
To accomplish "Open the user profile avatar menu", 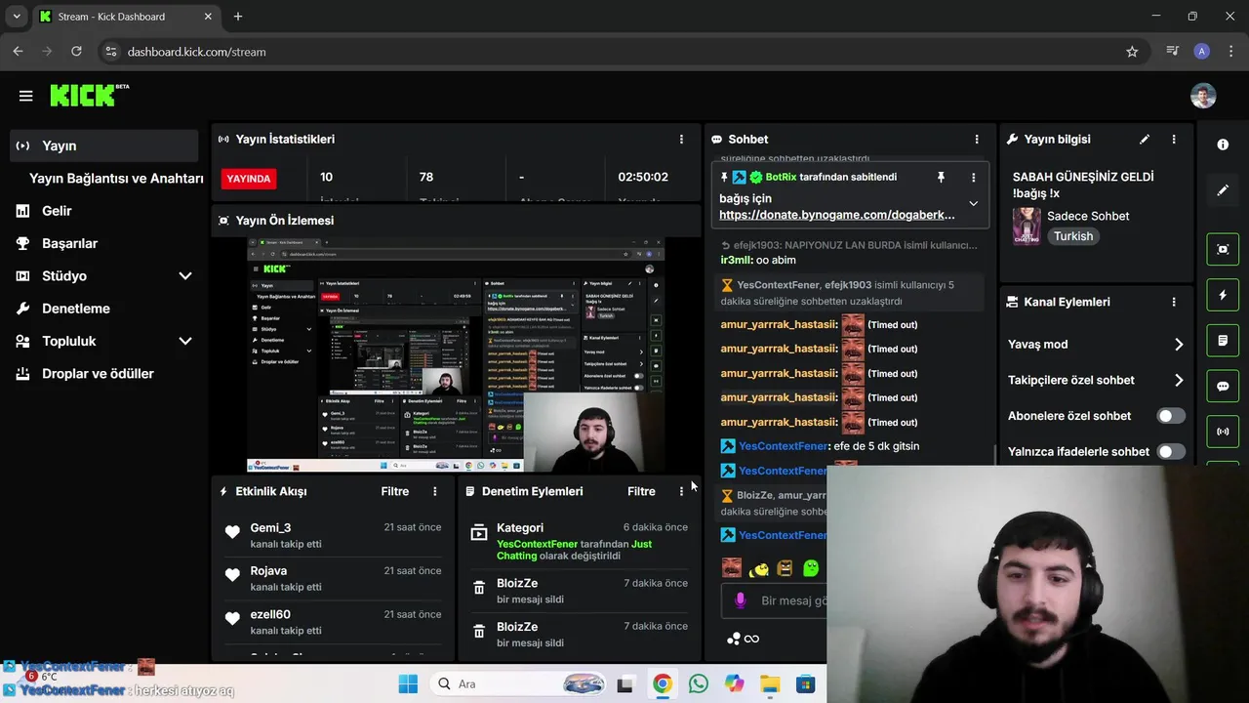I will click(1203, 96).
